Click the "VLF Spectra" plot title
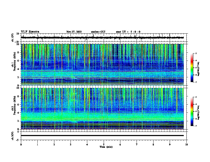210x162 pixels. [x=30, y=32]
